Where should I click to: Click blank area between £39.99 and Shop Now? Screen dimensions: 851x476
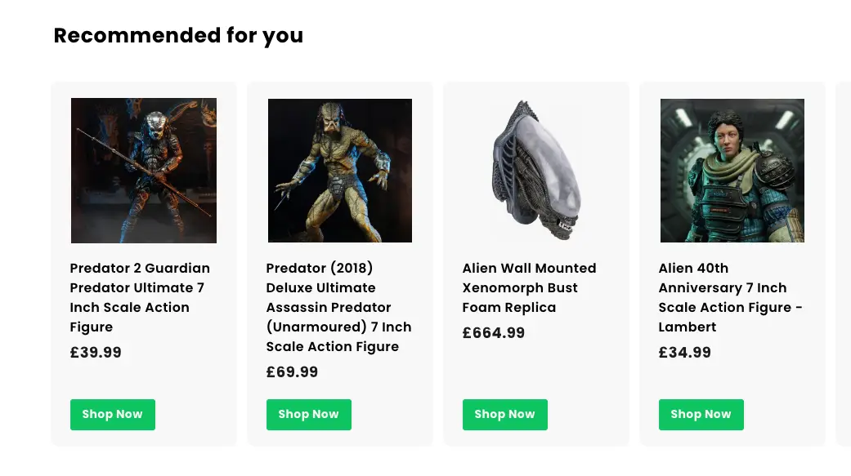pos(144,379)
